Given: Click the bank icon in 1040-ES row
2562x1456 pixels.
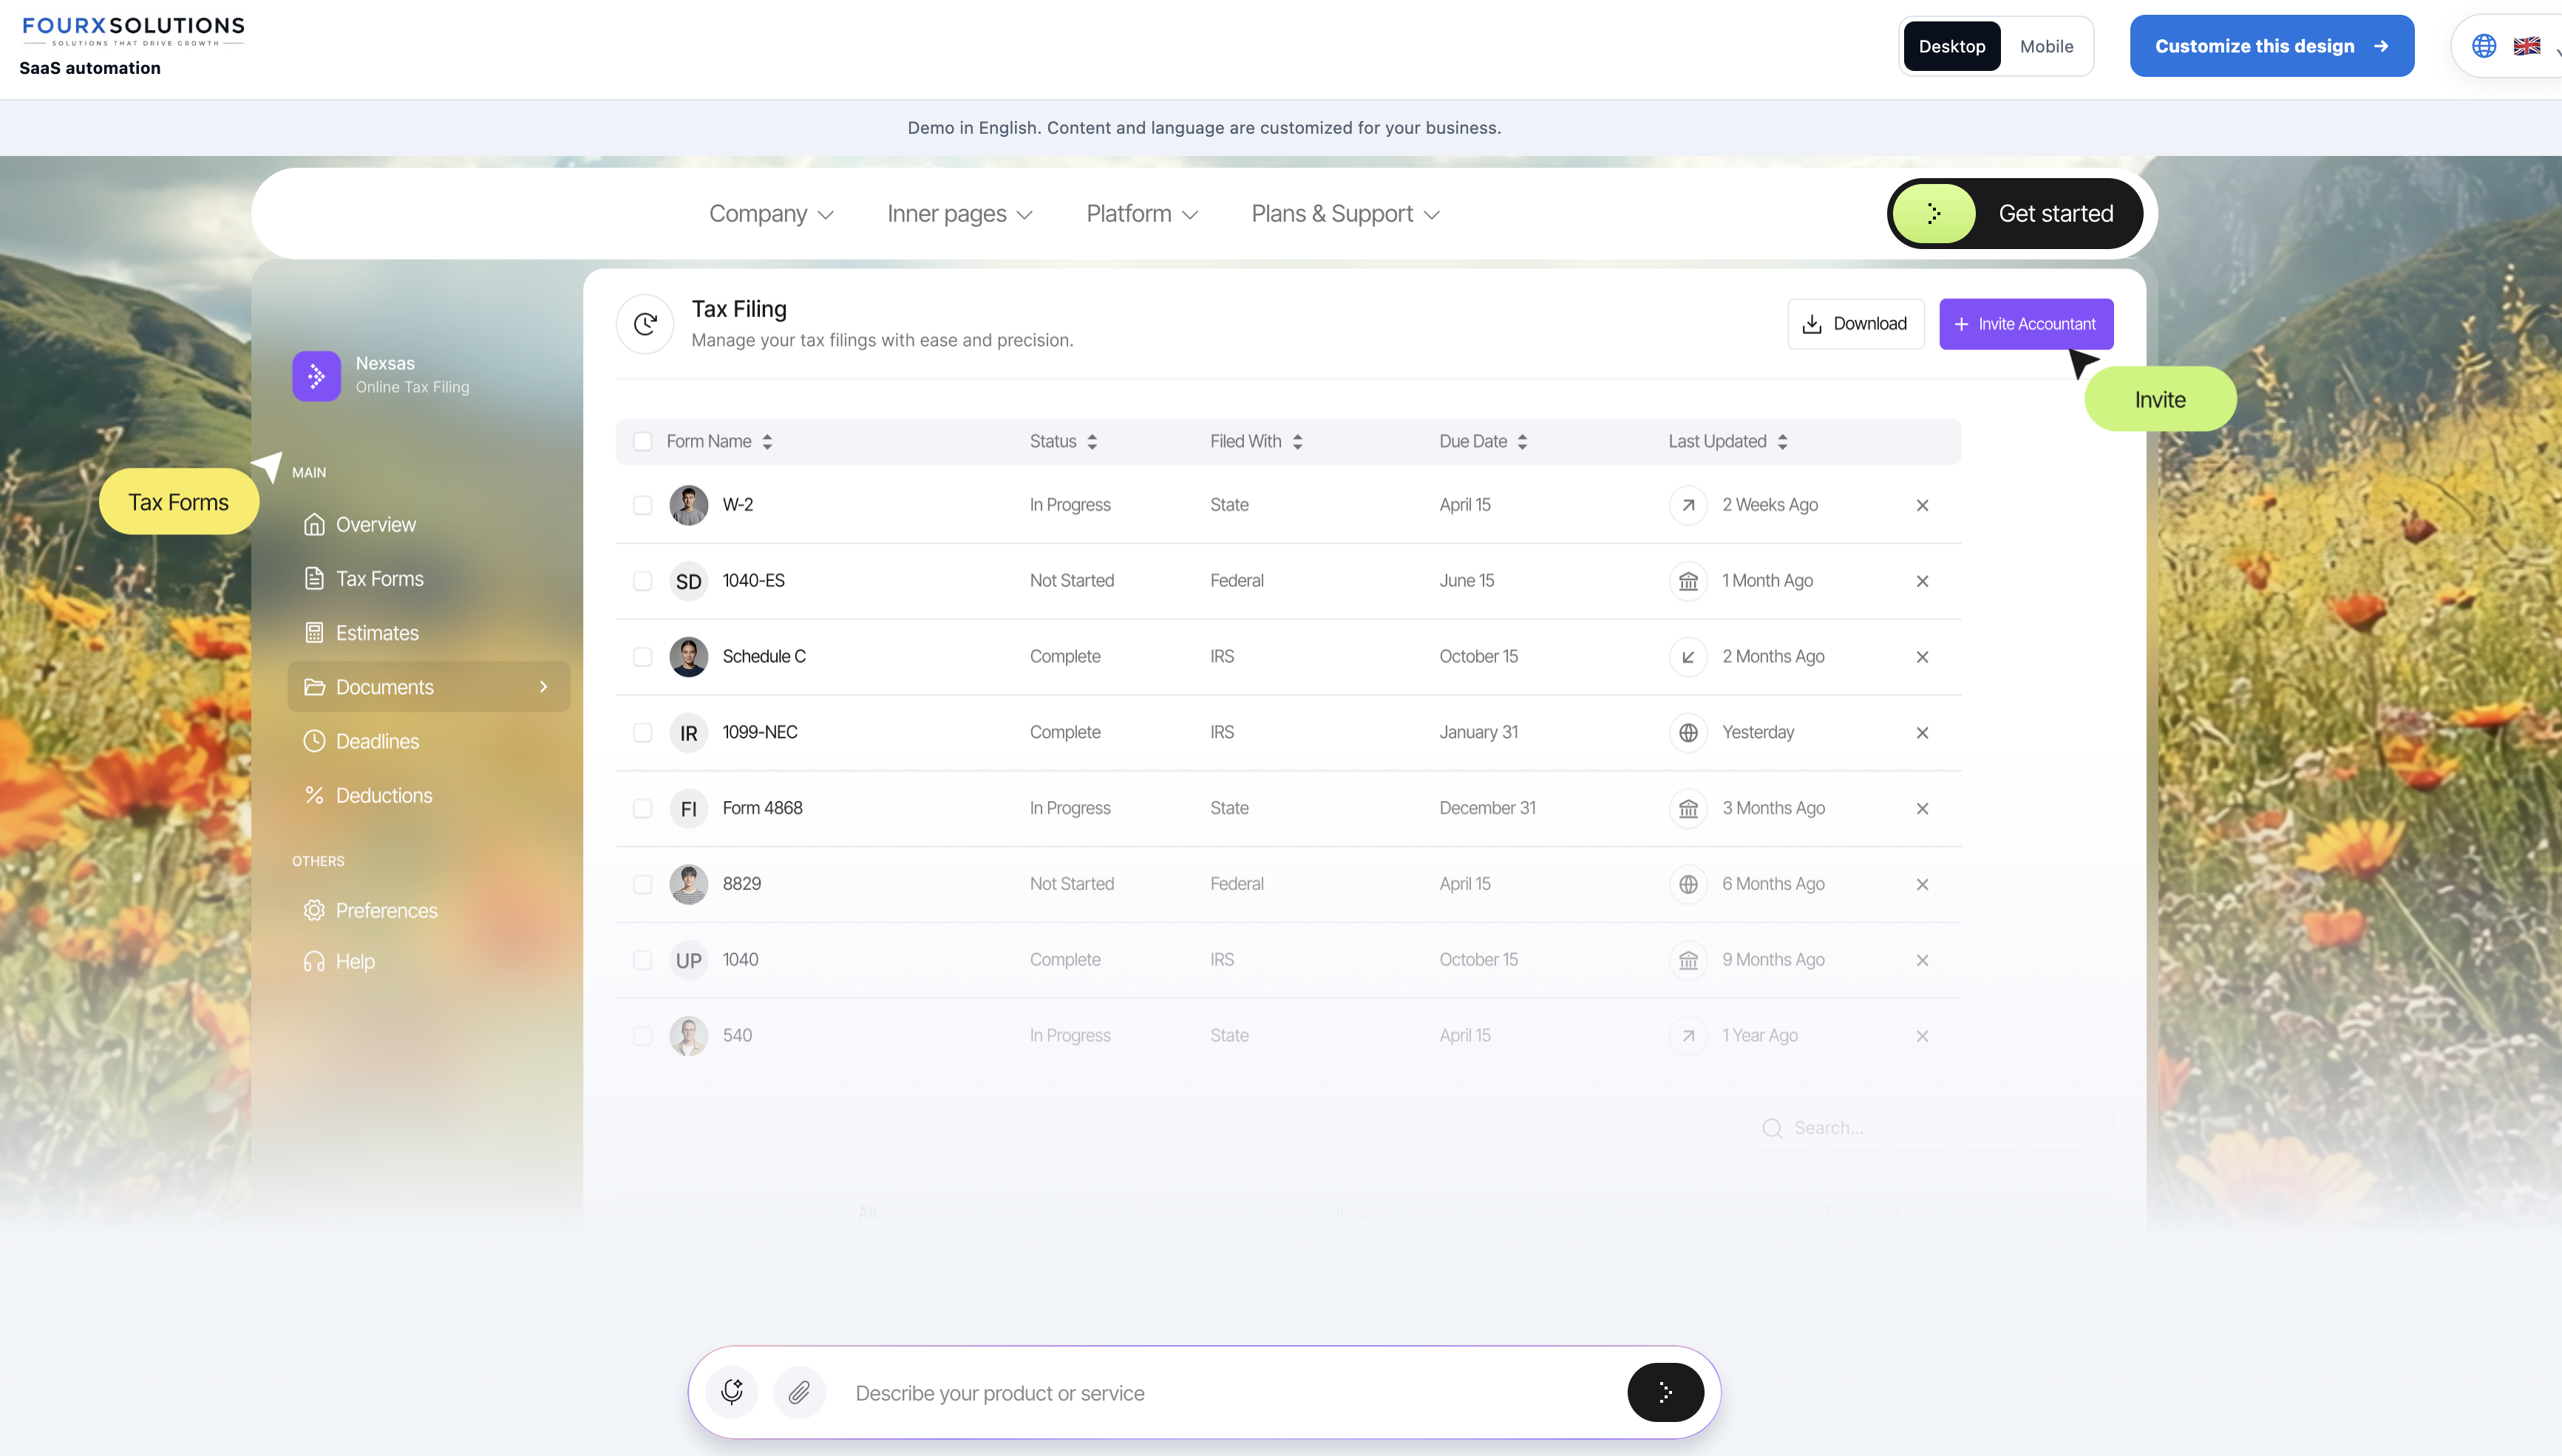Looking at the screenshot, I should [x=1688, y=581].
